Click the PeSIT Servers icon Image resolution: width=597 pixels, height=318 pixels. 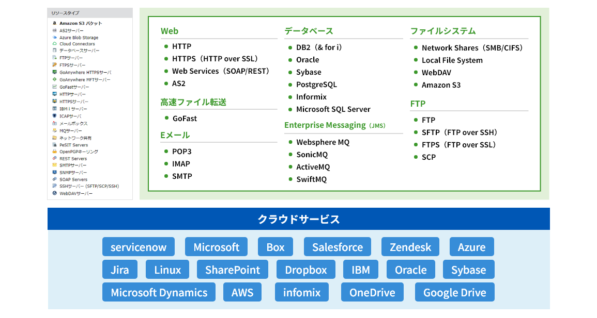click(x=54, y=145)
